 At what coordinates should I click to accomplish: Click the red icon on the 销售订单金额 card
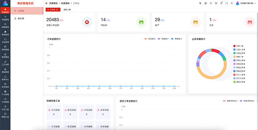[x=87, y=22]
